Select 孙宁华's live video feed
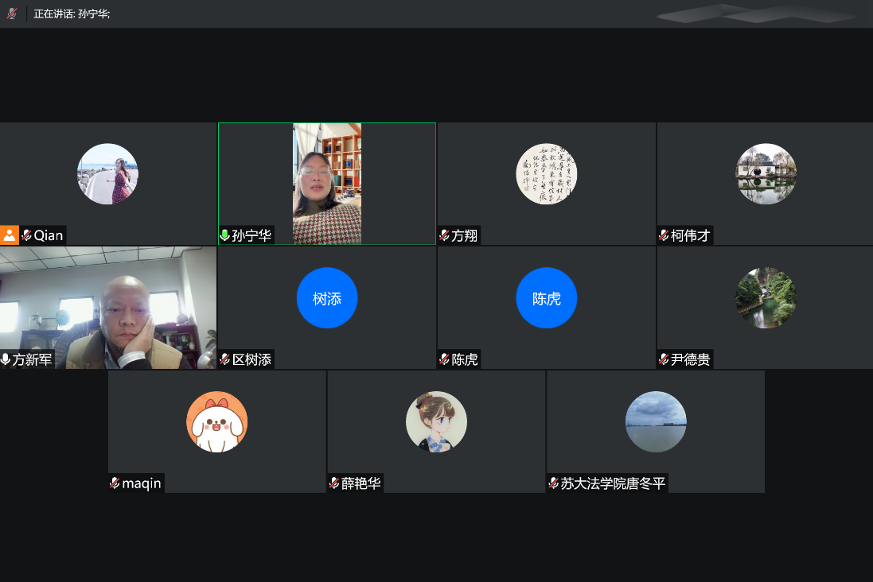 tap(326, 183)
